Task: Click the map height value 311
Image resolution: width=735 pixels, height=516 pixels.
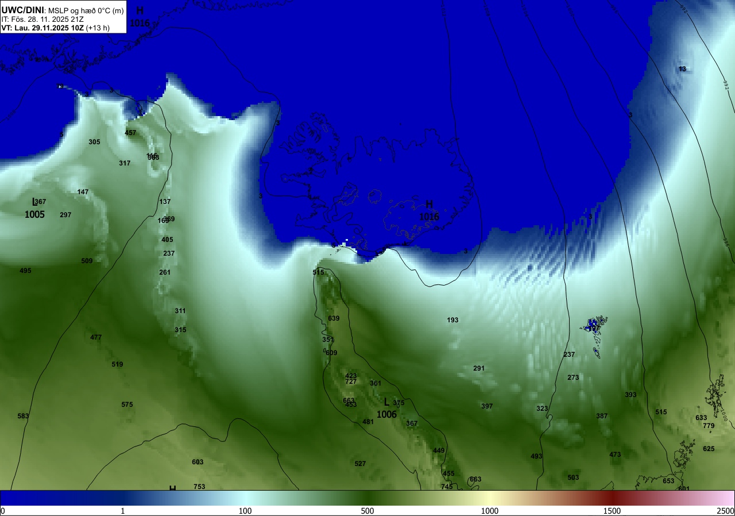Action: [180, 311]
